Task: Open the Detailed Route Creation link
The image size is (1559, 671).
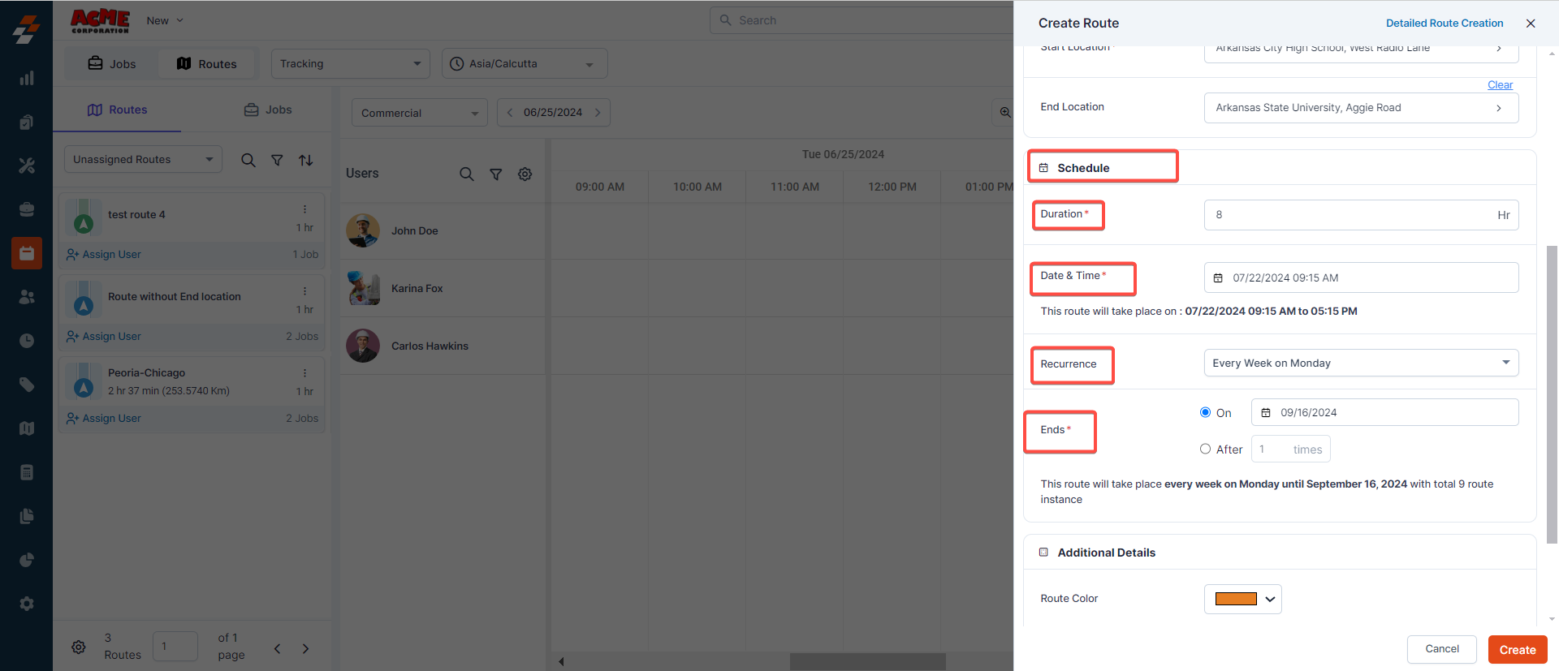Action: click(1445, 24)
